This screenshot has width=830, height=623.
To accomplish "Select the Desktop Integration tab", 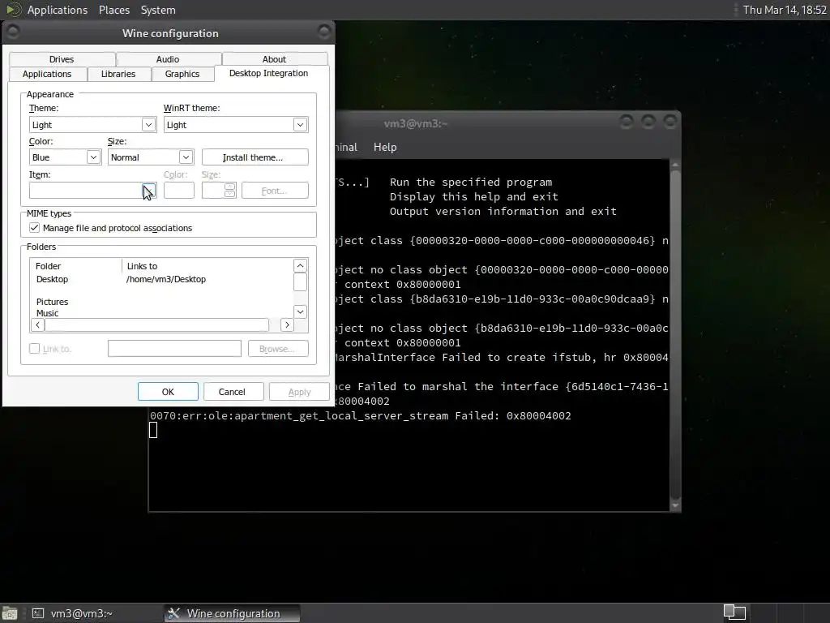I will [268, 73].
